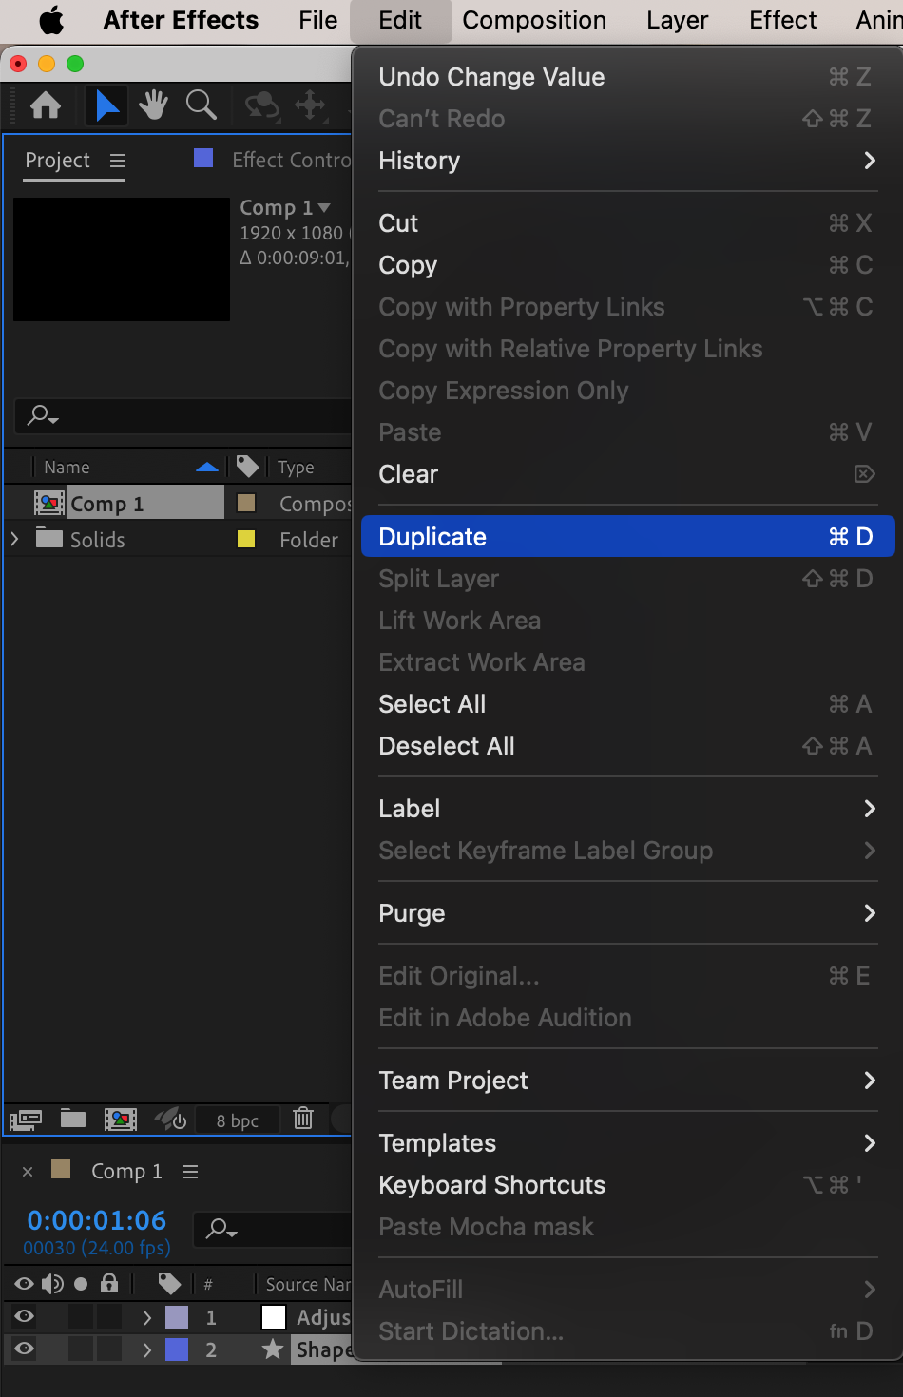This screenshot has width=903, height=1397.
Task: Select the Hand tool
Action: click(x=153, y=105)
